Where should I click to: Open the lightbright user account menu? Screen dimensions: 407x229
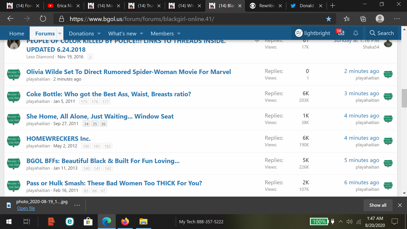[313, 33]
